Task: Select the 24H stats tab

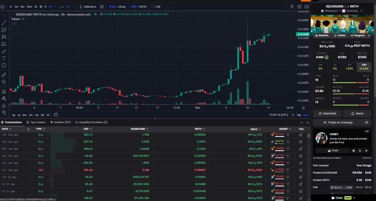Action: (364, 66)
